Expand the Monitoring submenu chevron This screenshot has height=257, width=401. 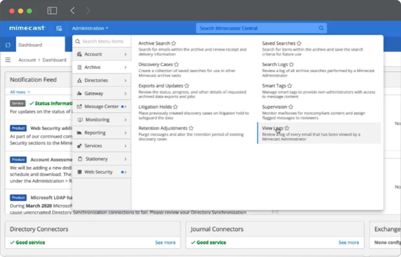point(125,120)
